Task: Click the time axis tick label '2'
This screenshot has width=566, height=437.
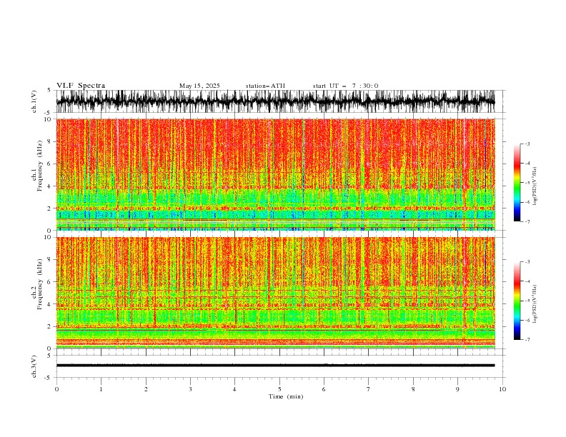Action: tap(146, 389)
